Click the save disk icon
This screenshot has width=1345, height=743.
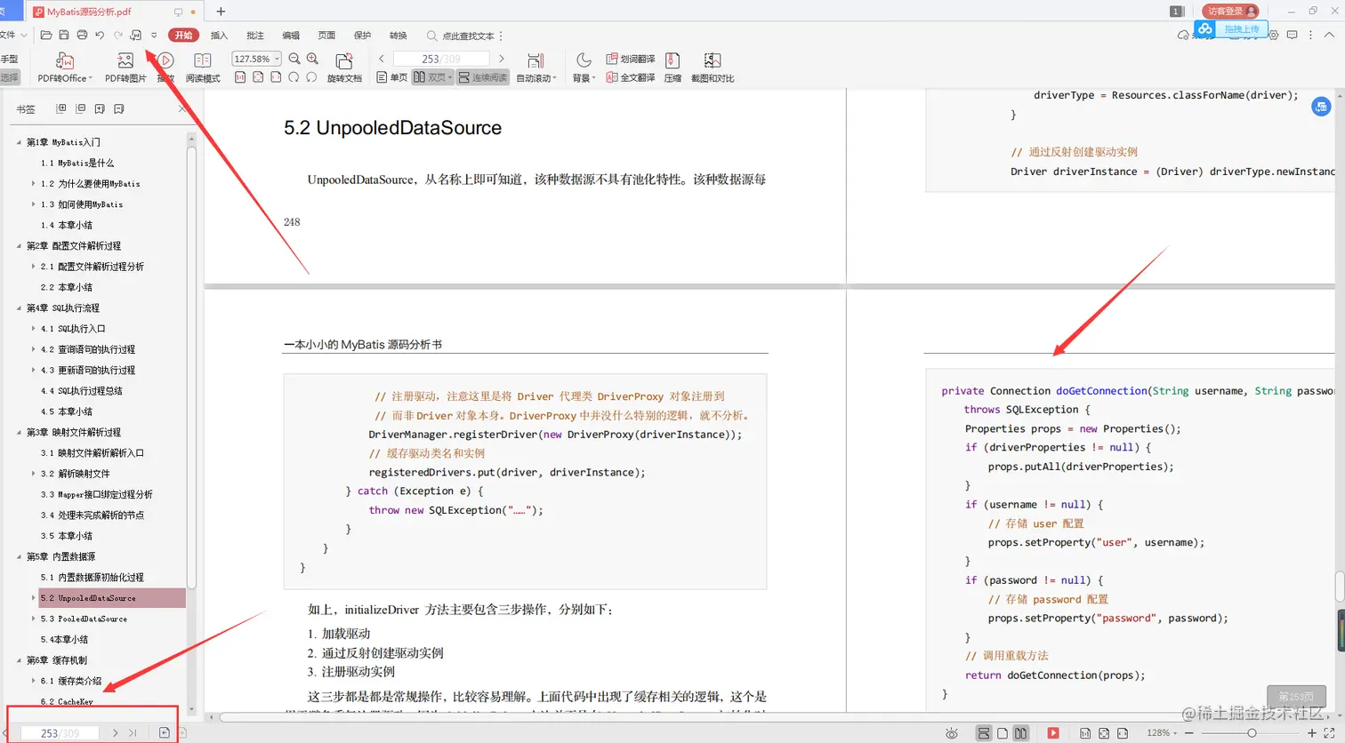(63, 36)
